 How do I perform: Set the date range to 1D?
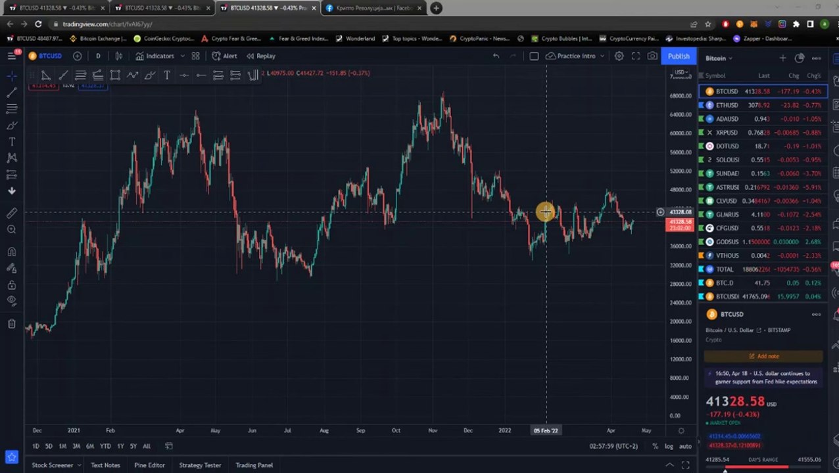tap(36, 446)
